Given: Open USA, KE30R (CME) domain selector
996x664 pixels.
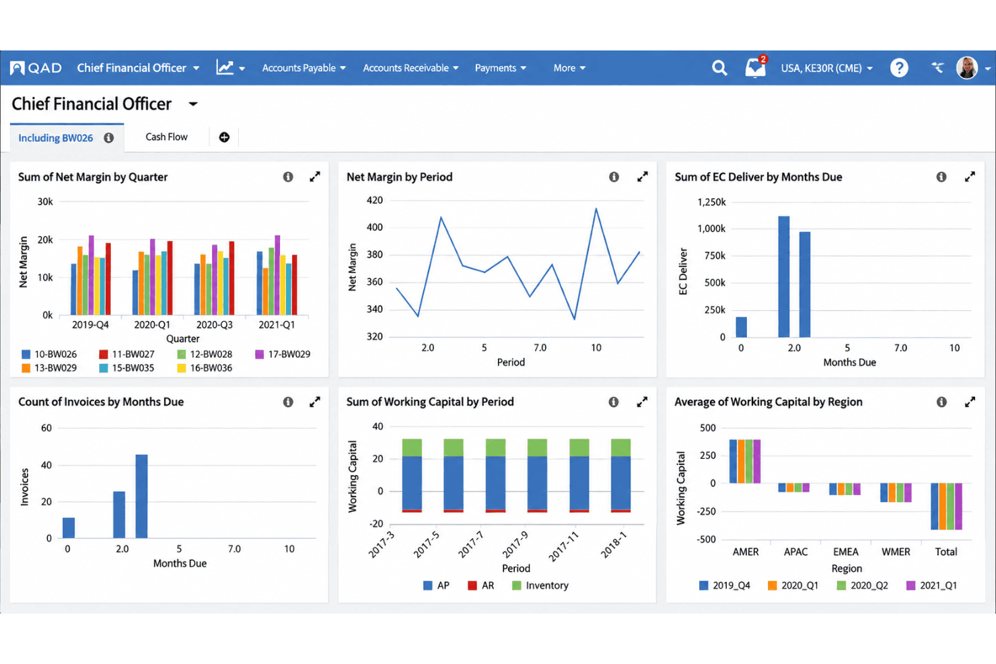Looking at the screenshot, I should point(826,68).
